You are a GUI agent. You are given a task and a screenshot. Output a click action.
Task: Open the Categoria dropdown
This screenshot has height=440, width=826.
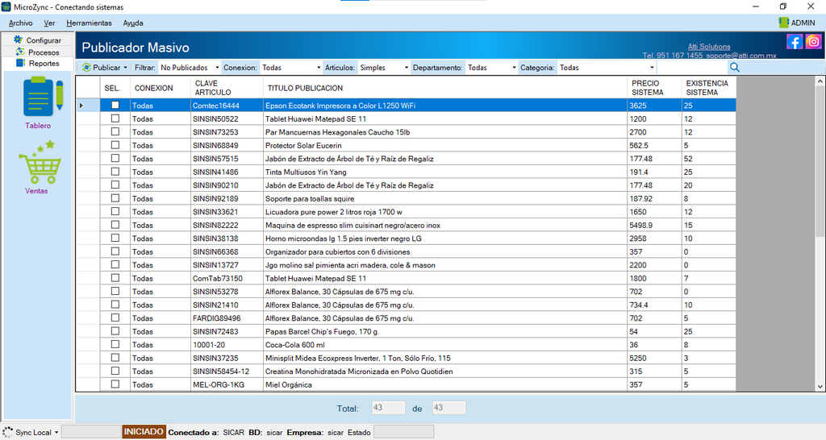(x=607, y=68)
